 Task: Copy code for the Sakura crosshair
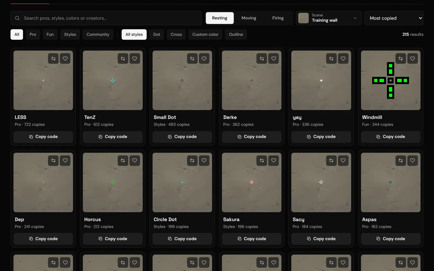pyautogui.click(x=252, y=239)
